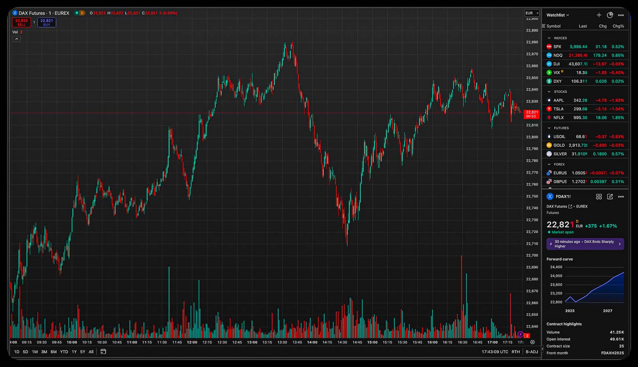Screen dimensions: 638x367
Task: Click the red current price label 22,821 on the price scale
Action: tap(532, 114)
